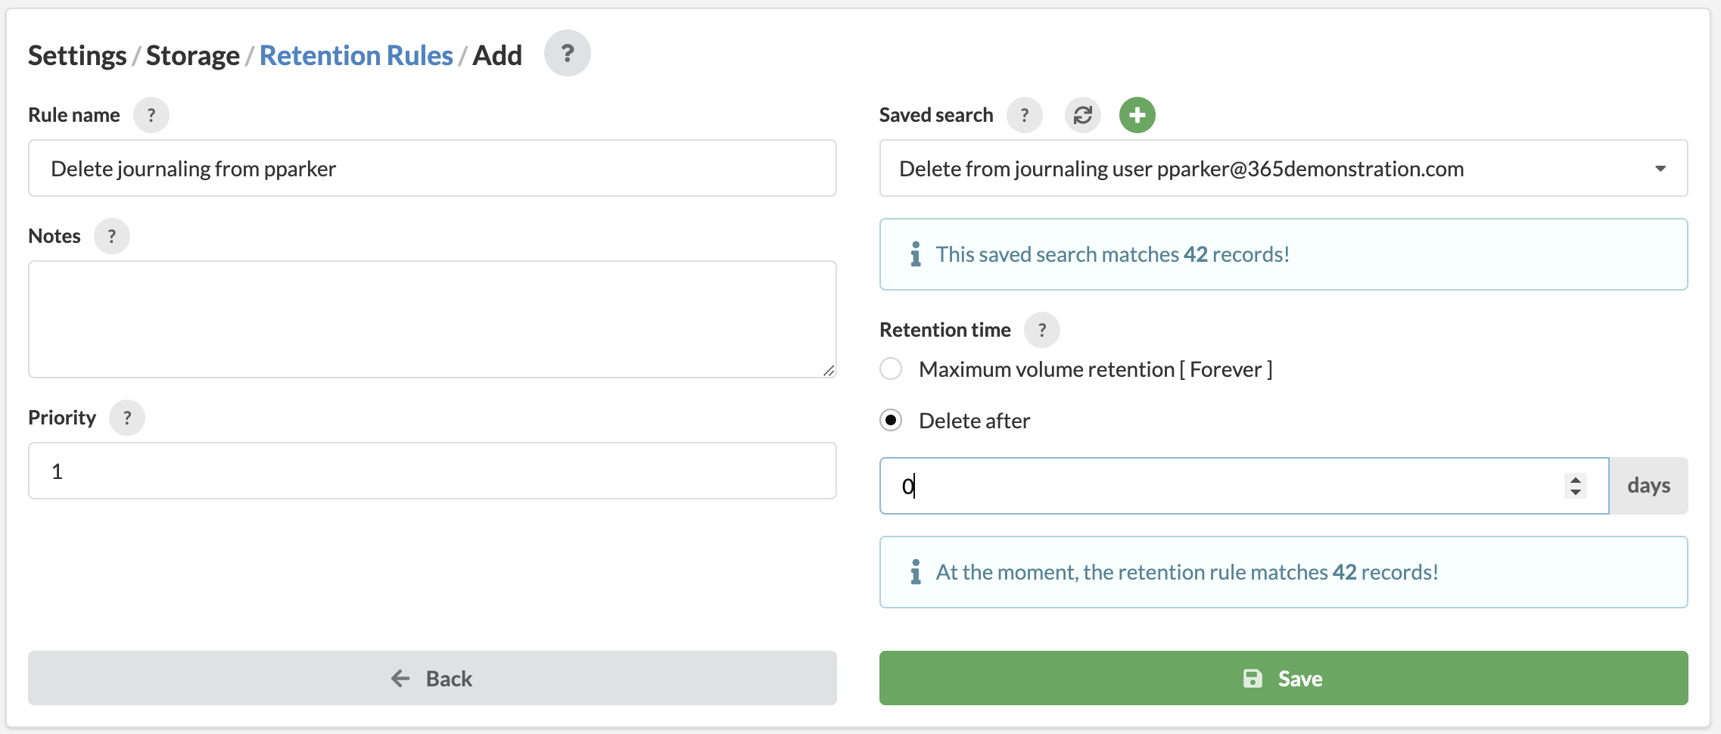This screenshot has height=734, width=1721.
Task: Click the Settings breadcrumb text
Action: pos(77,55)
